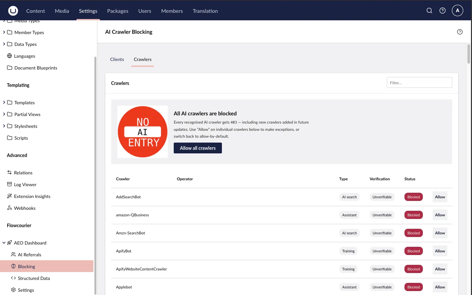Click the Templates folder icon
Viewport: 472px width, 295px height.
(x=10, y=102)
